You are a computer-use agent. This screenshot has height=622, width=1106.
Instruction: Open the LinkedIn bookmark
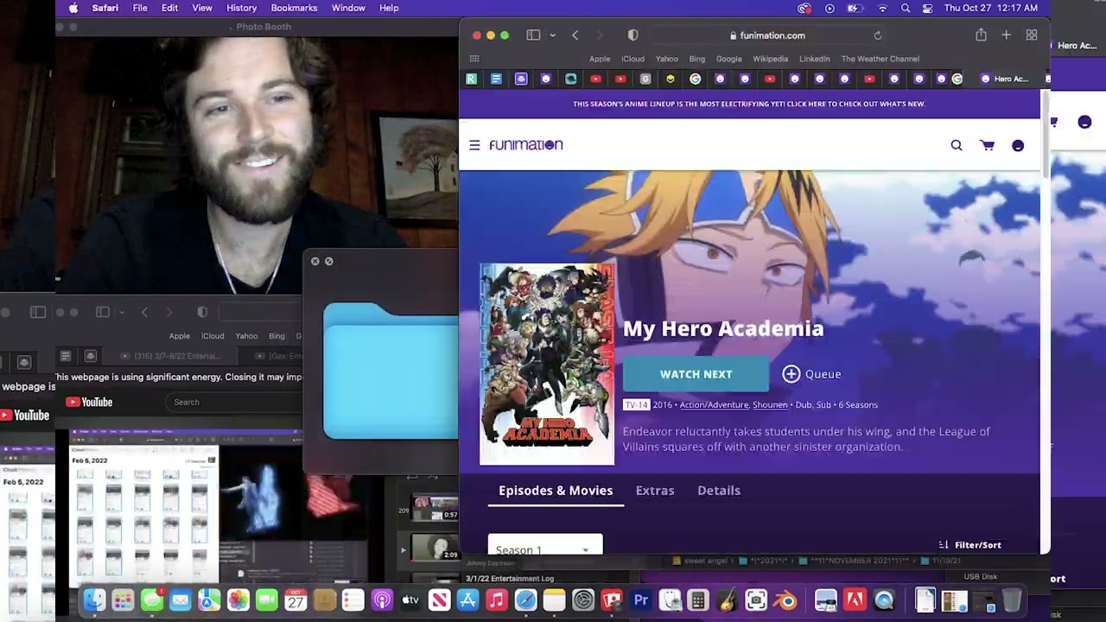point(815,59)
